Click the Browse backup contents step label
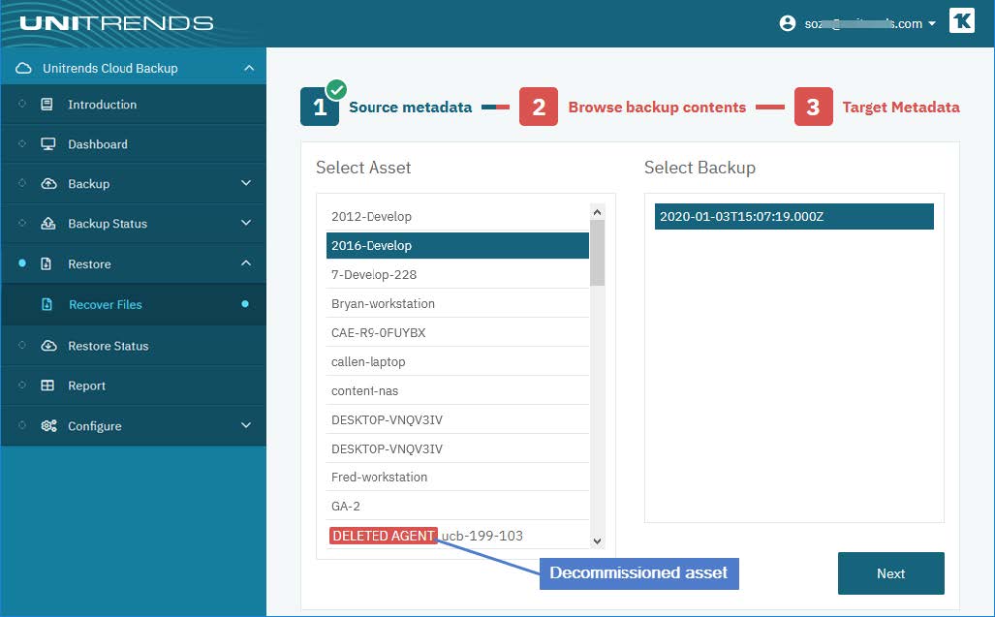995x617 pixels. pyautogui.click(x=657, y=108)
